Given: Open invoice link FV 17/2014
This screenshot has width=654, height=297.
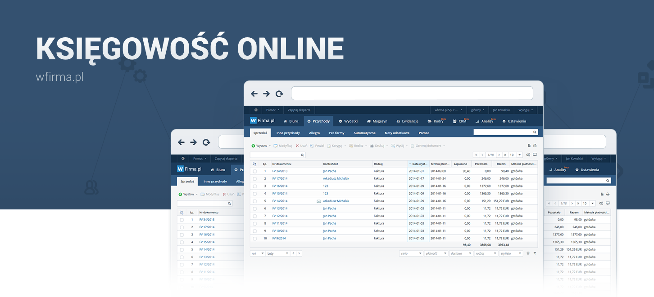Looking at the screenshot, I should click(x=280, y=178).
